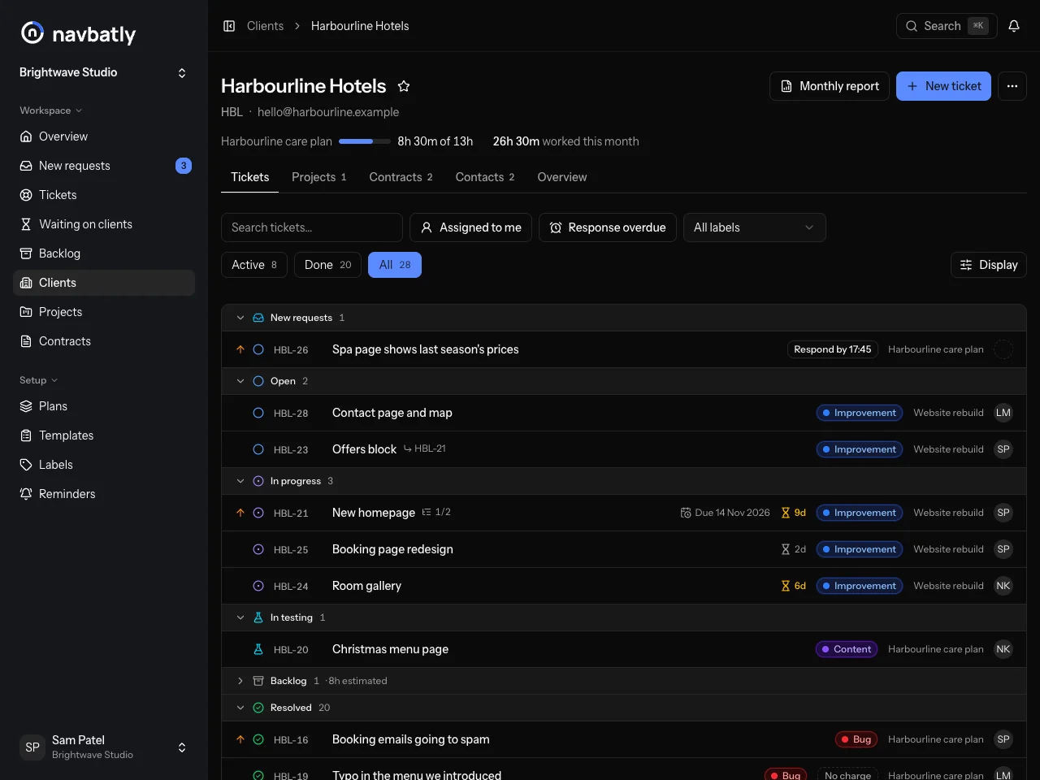Toggle Assigned to me filter
This screenshot has height=780, width=1040.
(470, 227)
